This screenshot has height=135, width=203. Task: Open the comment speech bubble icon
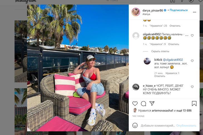143,104
